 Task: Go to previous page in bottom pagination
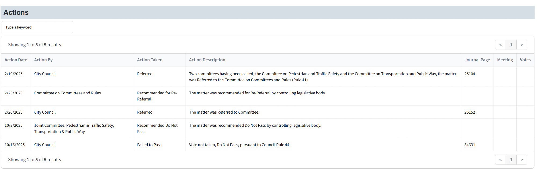pyautogui.click(x=500, y=160)
